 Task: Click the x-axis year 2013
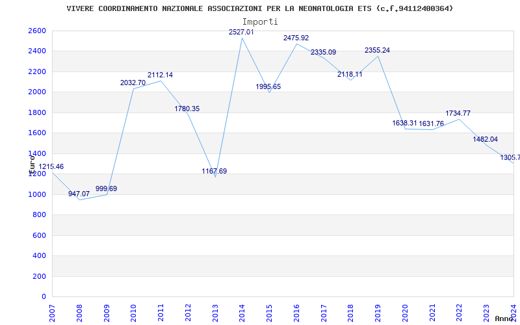click(215, 313)
